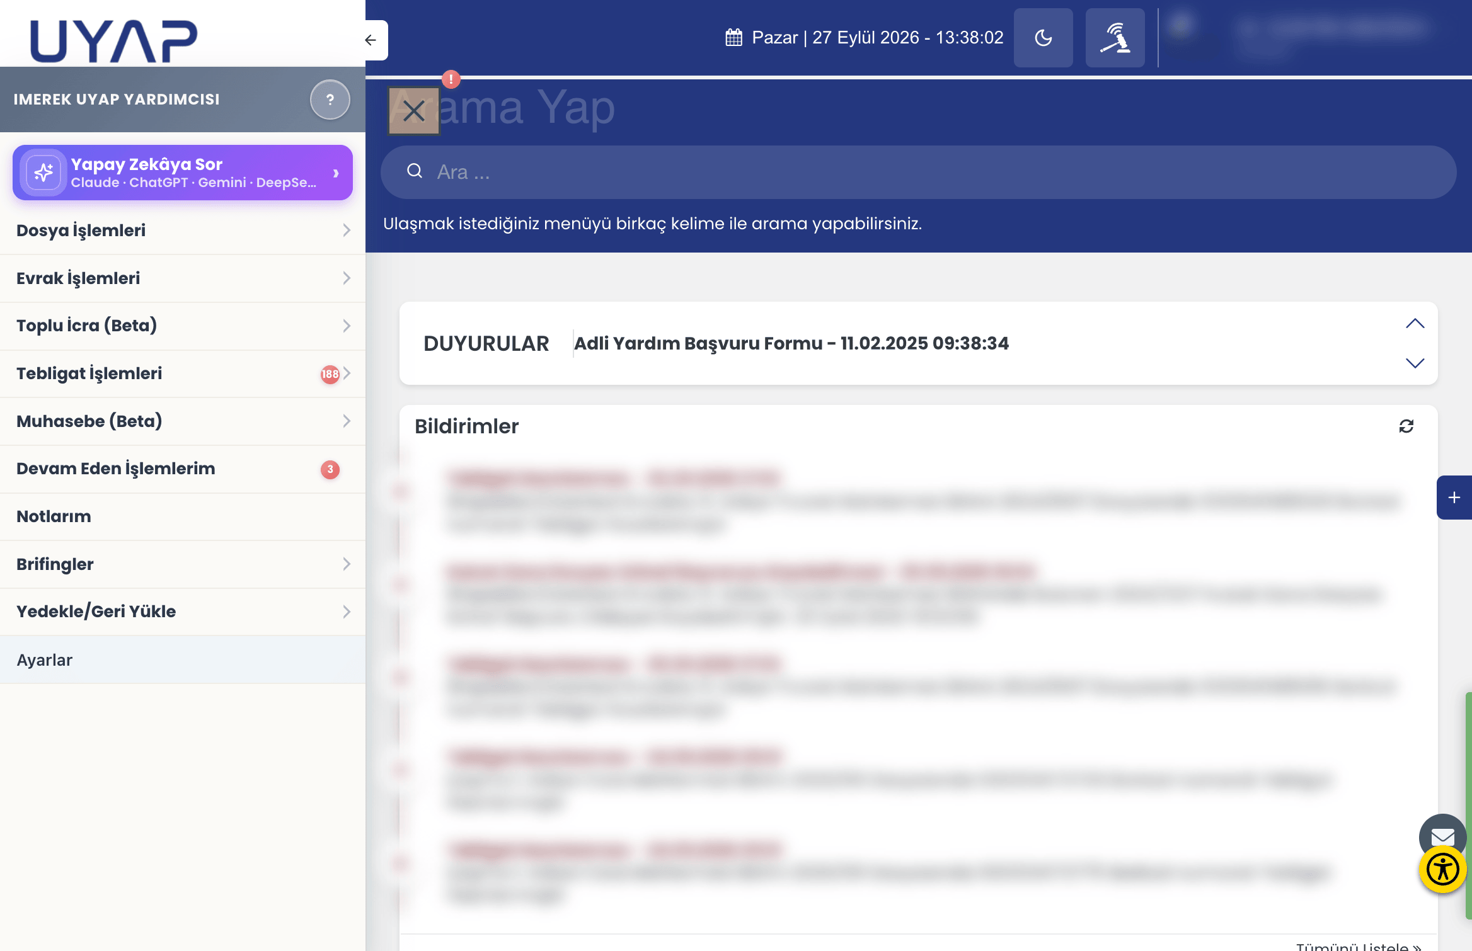The image size is (1472, 951).
Task: Open Adli Yardım Başvuru Formu announcement
Action: [x=791, y=343]
